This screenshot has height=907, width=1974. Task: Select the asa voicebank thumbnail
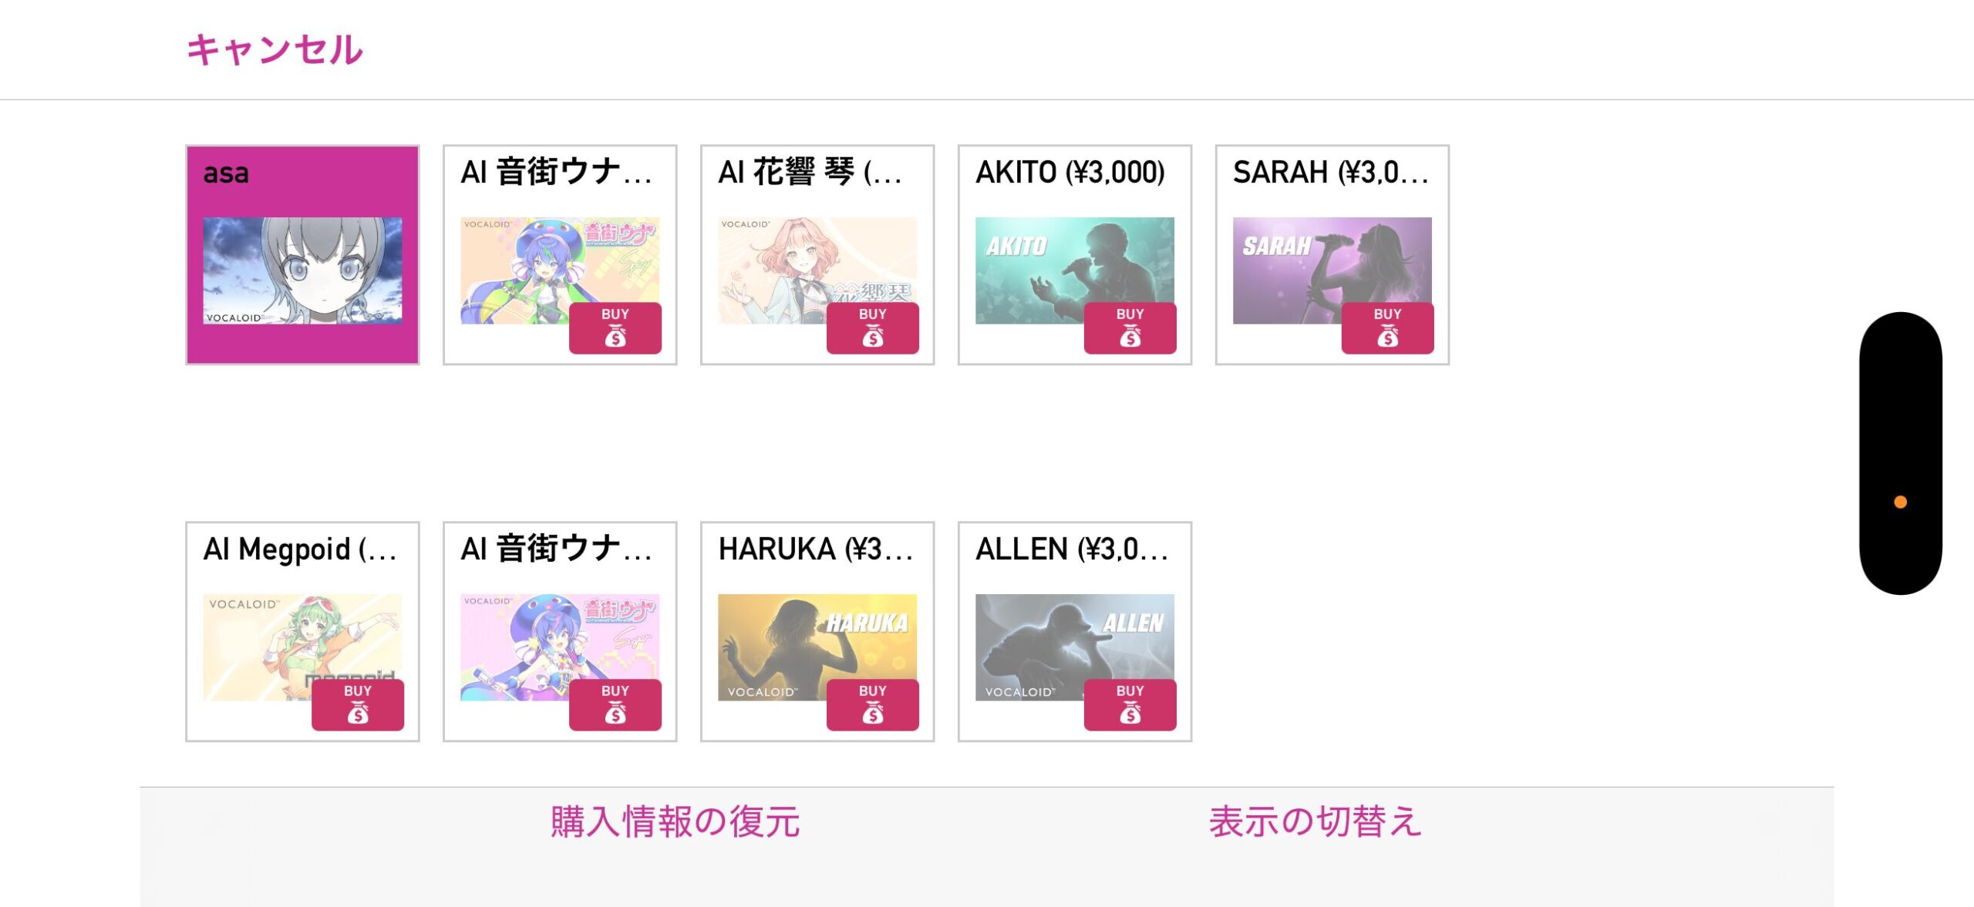(x=302, y=270)
